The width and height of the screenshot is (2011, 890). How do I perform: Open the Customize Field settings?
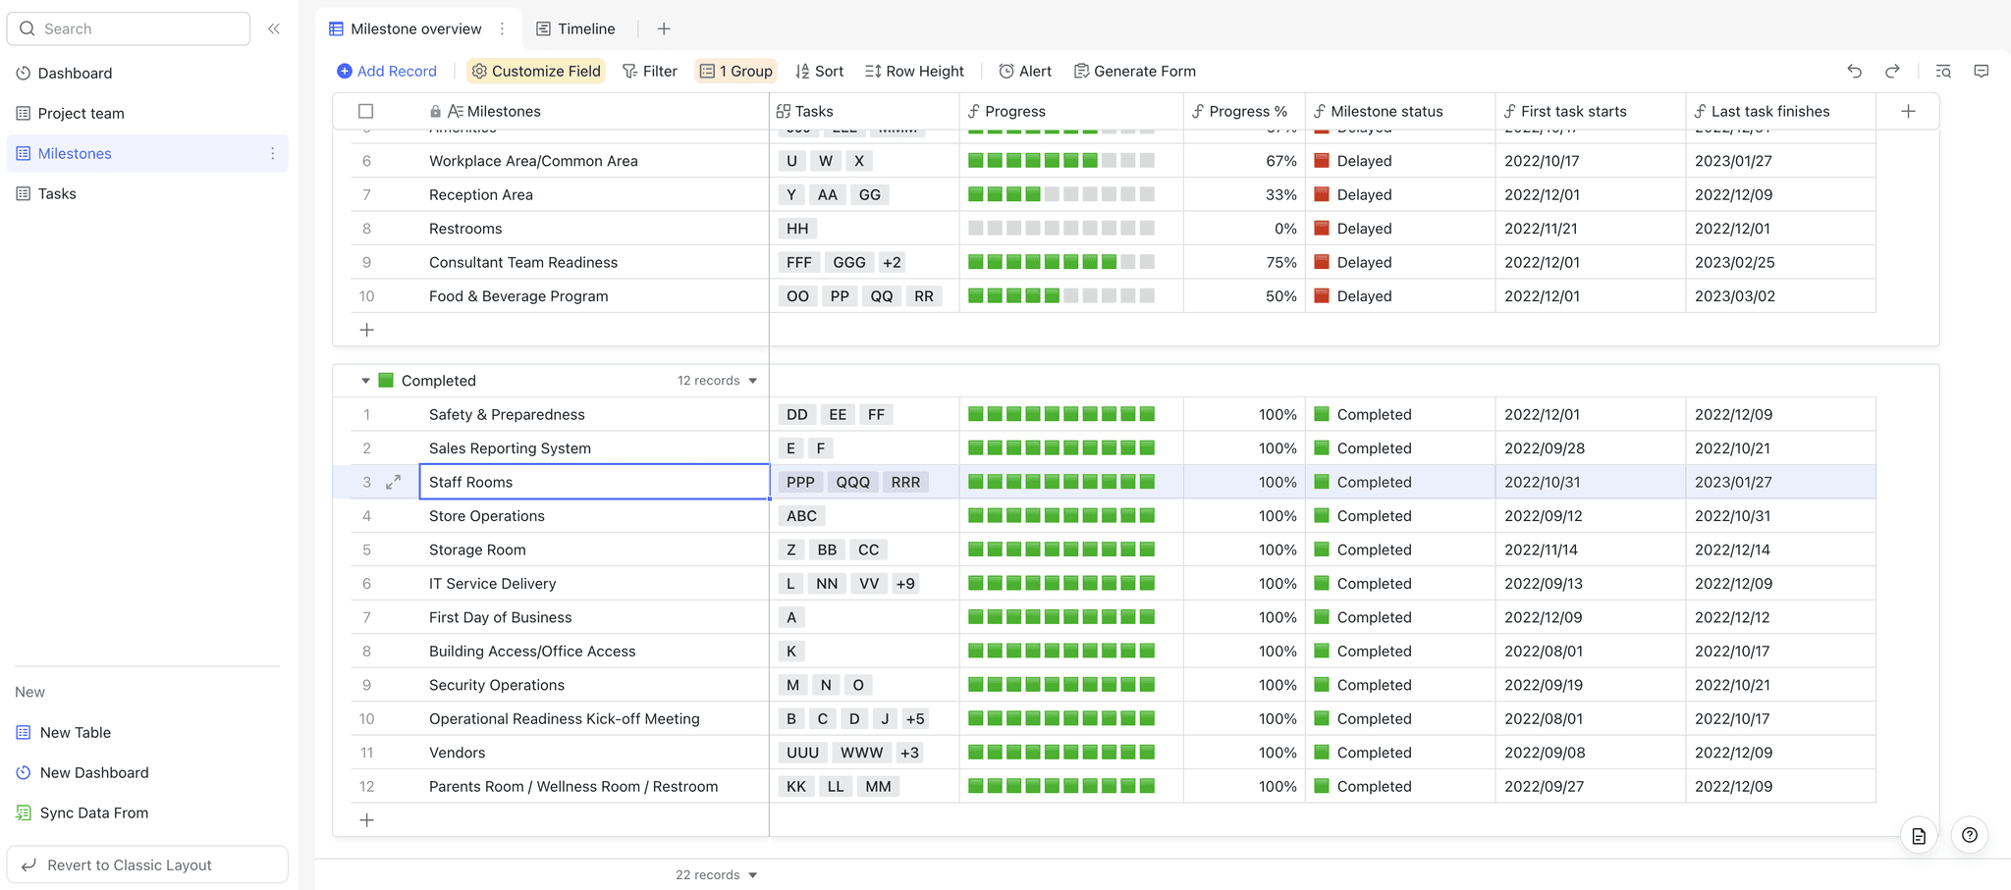536,71
